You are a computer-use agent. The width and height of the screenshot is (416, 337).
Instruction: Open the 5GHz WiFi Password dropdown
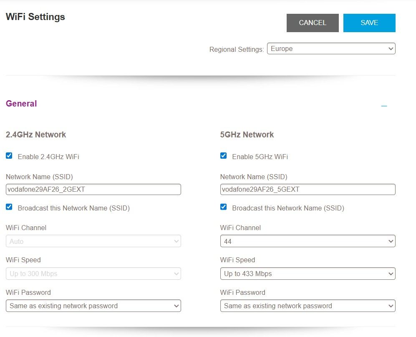308,306
